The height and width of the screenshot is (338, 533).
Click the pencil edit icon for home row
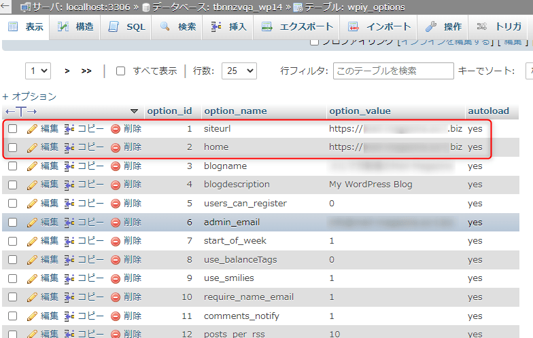coord(32,148)
